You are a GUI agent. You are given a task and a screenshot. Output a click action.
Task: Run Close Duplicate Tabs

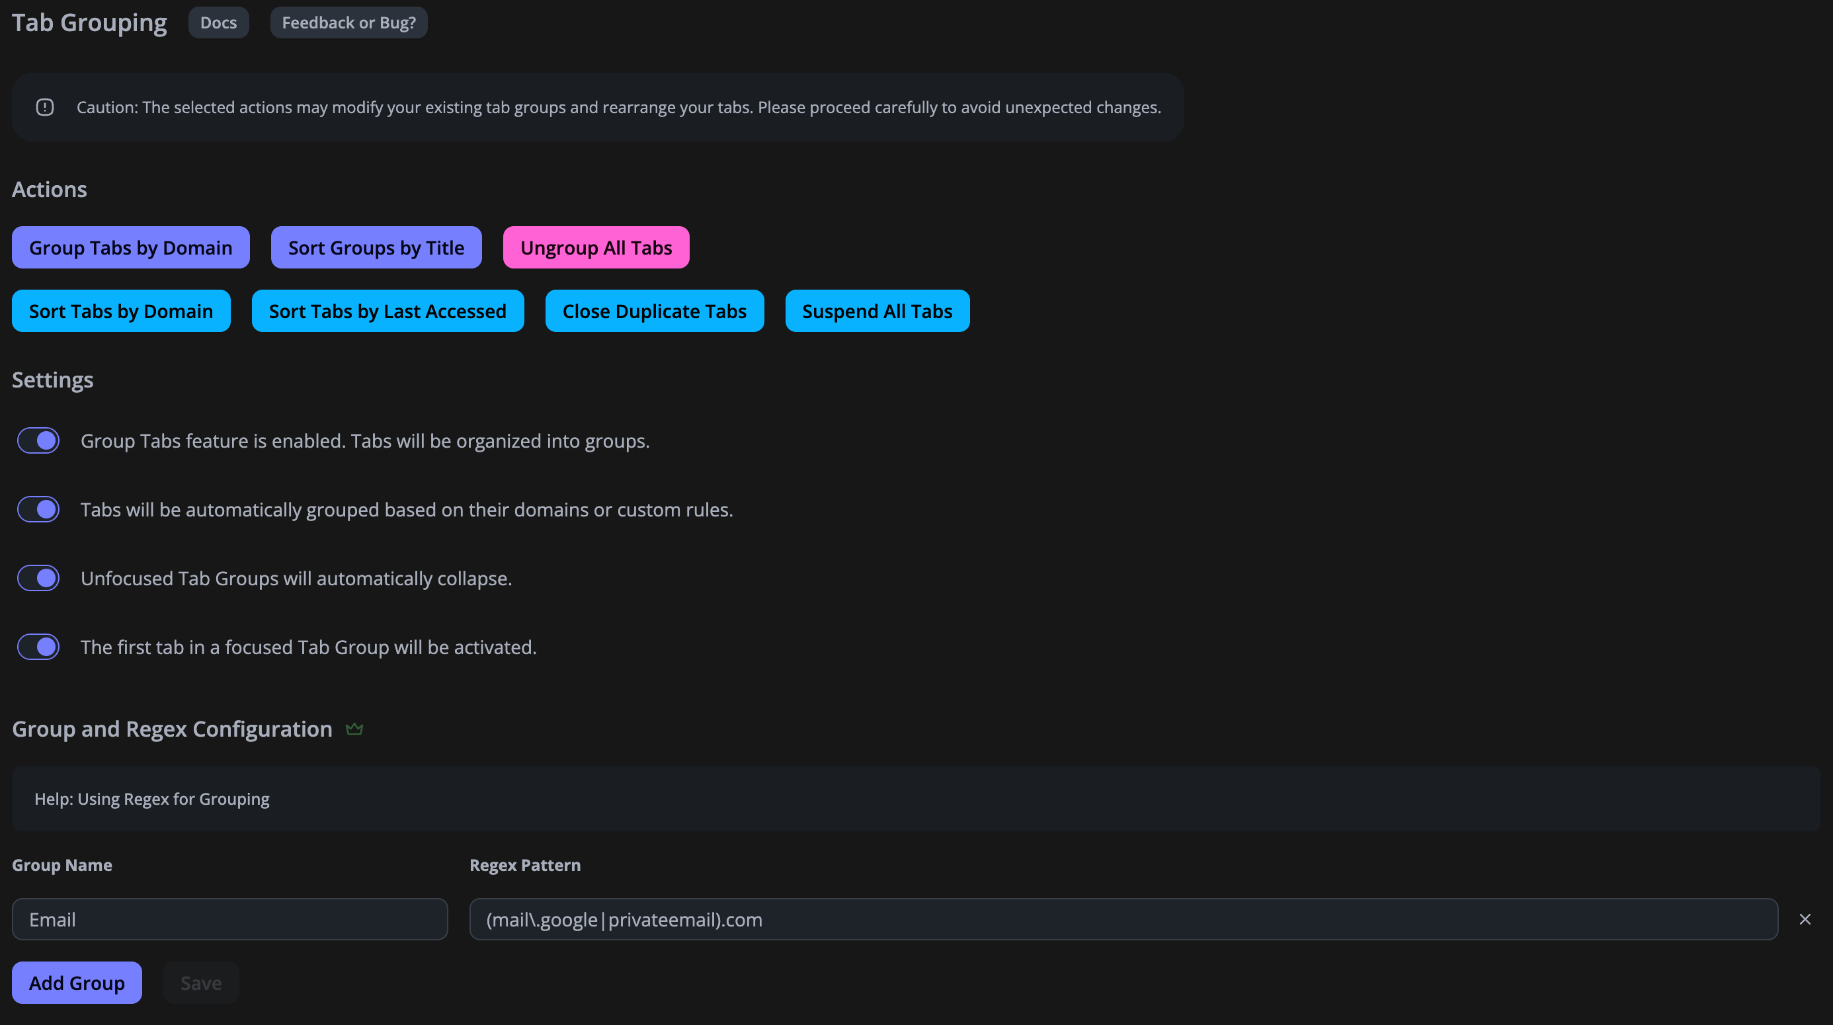(x=655, y=310)
